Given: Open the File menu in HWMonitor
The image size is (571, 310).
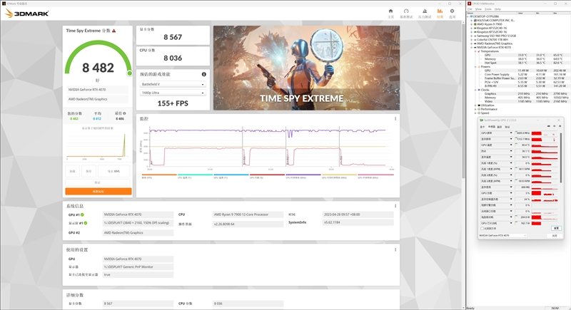Looking at the screenshot, I should (470, 9).
